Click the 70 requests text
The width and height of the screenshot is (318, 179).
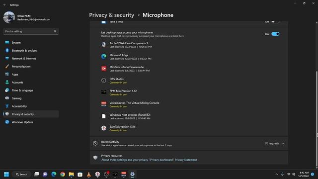[272, 144]
